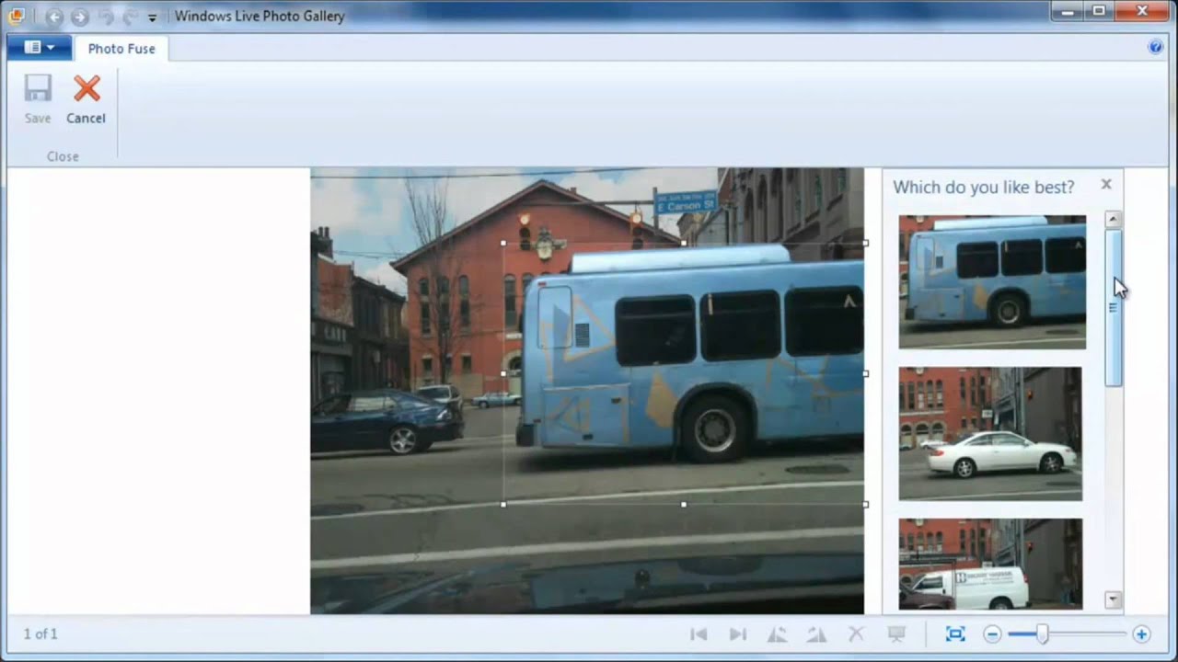This screenshot has width=1178, height=662.
Task: Click the Cancel red X icon
Action: [87, 89]
